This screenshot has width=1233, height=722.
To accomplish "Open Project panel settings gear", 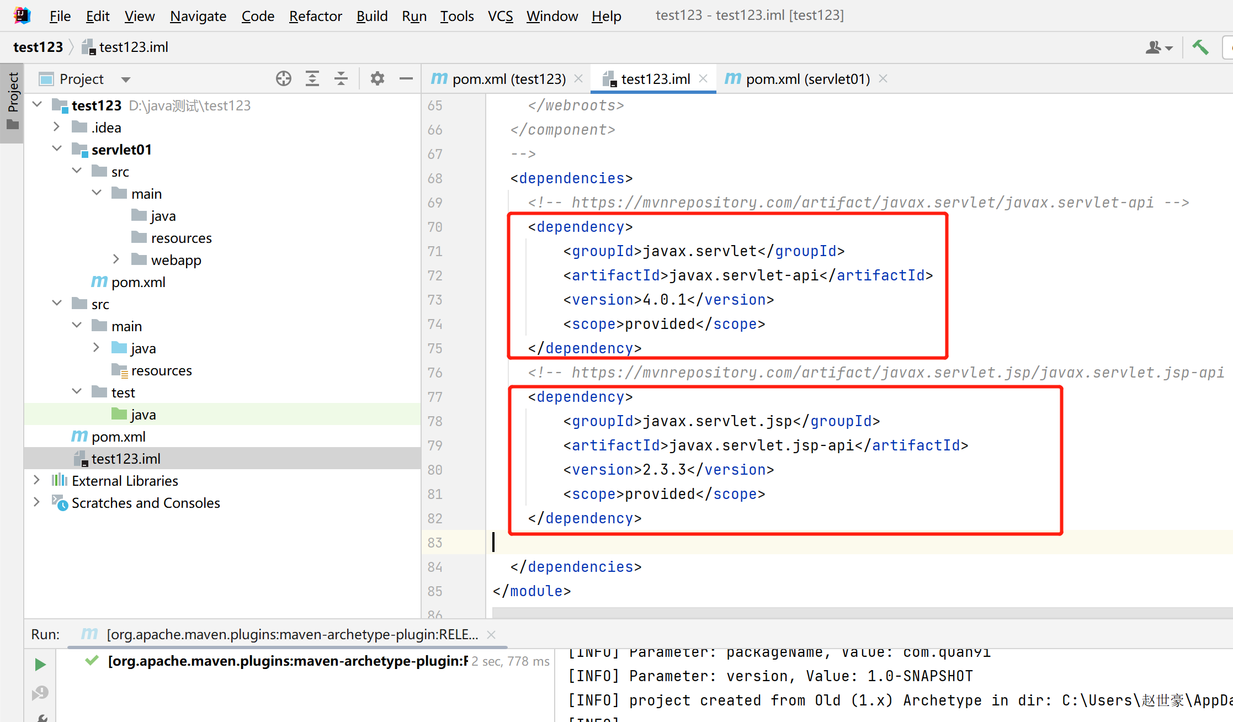I will pos(378,79).
